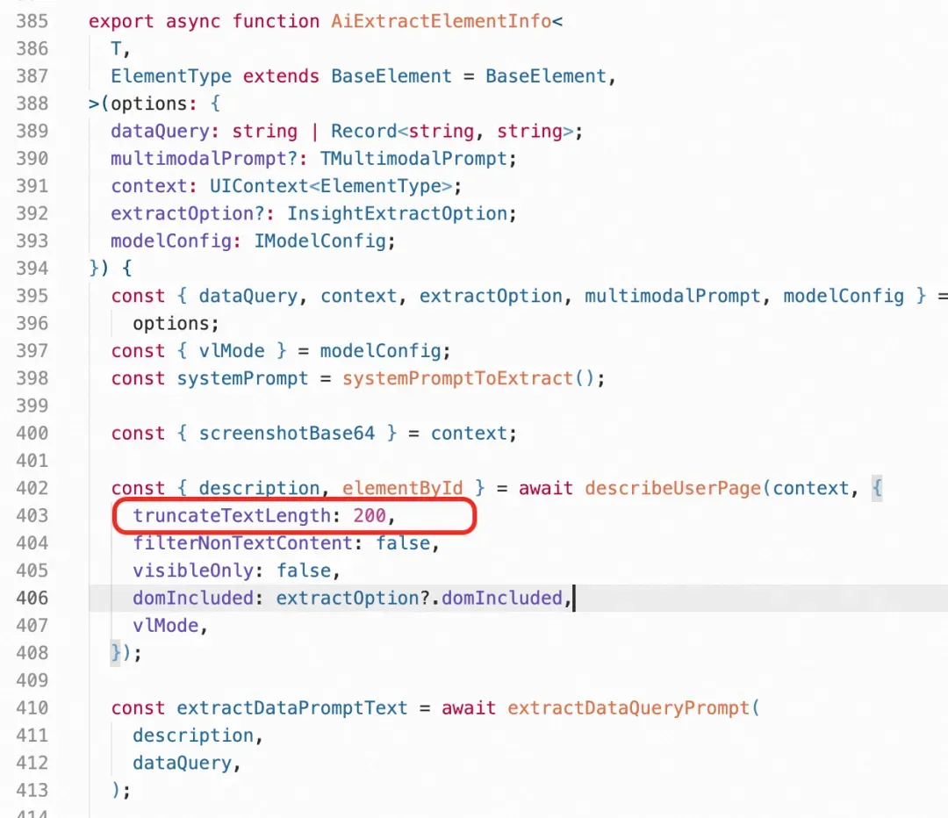Click line number 385 in the gutter
948x818 pixels.
[32, 21]
